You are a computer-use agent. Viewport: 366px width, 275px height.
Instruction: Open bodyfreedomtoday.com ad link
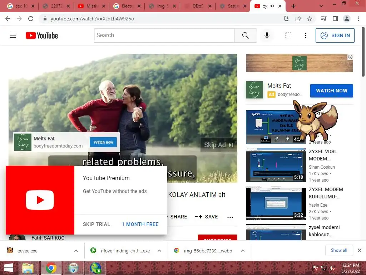point(58,146)
